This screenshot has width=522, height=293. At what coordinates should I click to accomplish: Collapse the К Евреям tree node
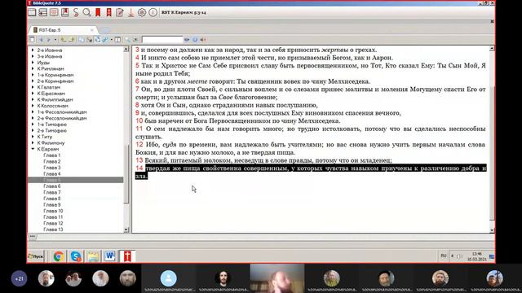[x=33, y=149]
